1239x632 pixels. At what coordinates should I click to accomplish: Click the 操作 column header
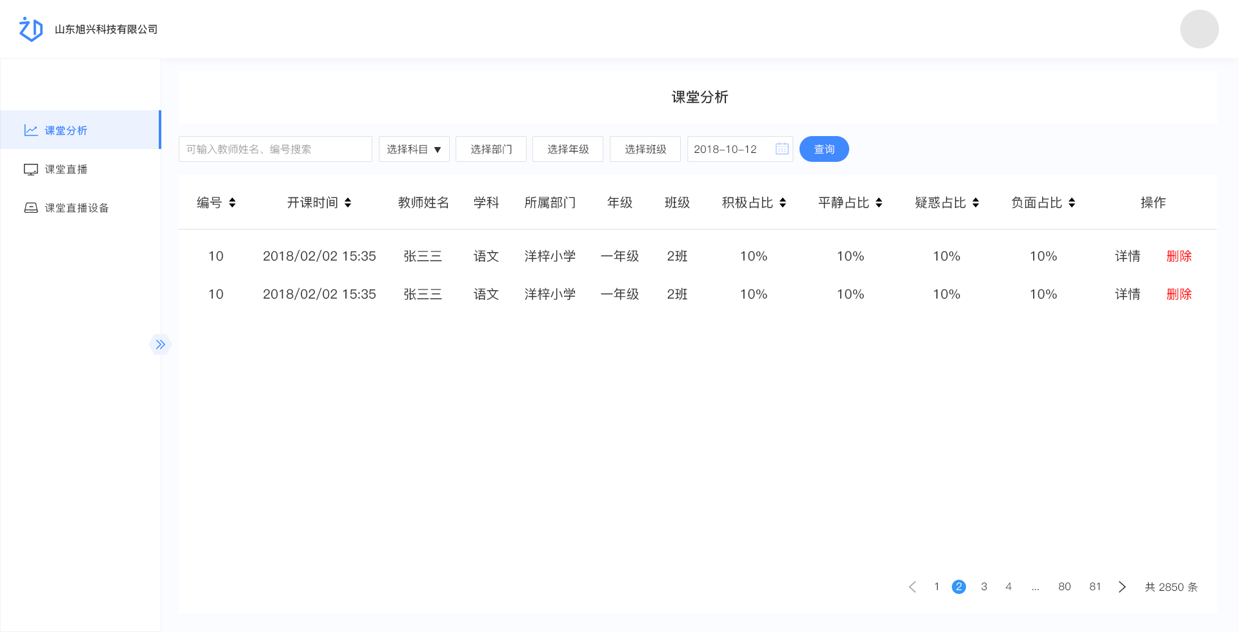pyautogui.click(x=1153, y=202)
